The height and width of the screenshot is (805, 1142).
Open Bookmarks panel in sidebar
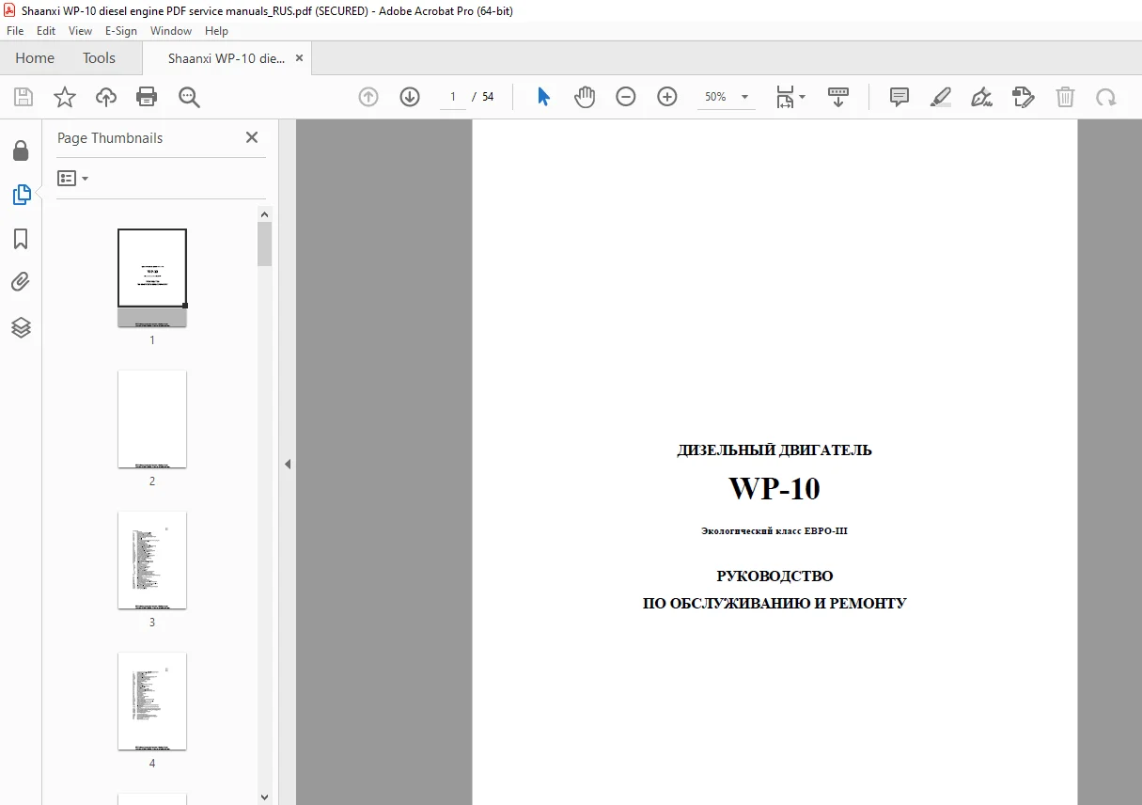coord(21,239)
